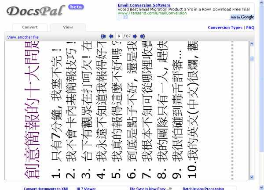Click the page number field showing 6

click(x=119, y=36)
